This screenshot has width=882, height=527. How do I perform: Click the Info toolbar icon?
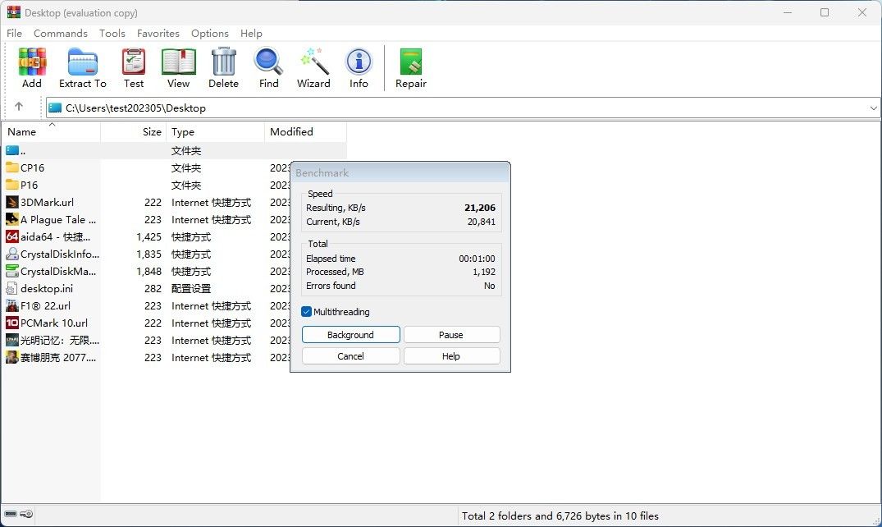click(x=359, y=62)
